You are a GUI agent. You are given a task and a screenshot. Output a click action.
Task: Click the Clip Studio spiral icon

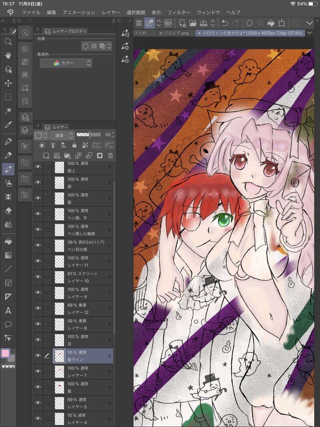[168, 23]
